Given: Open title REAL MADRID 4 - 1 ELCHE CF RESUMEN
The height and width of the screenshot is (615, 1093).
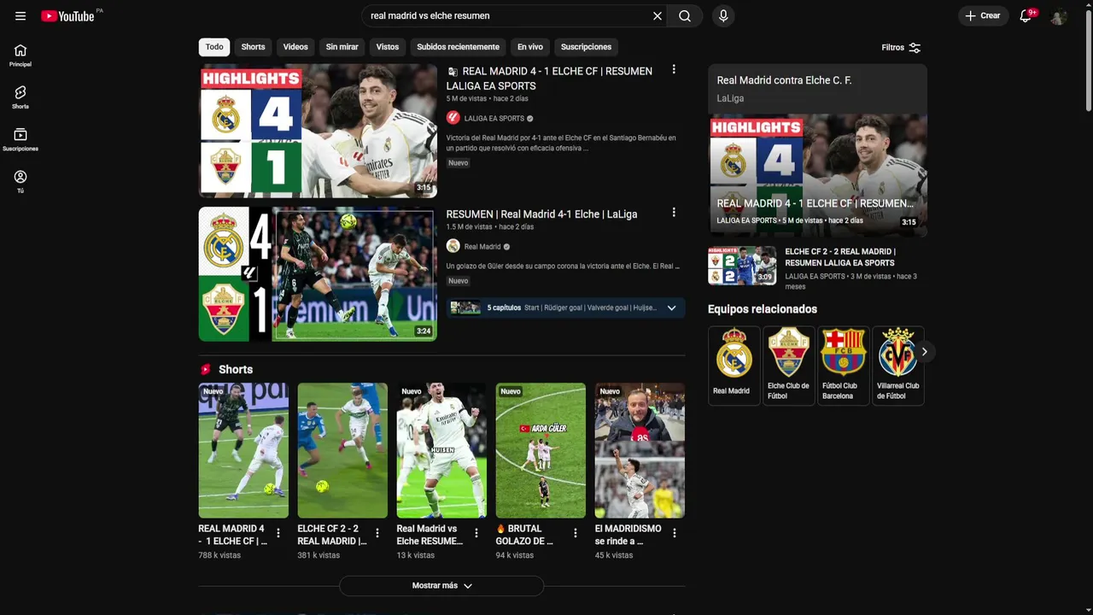Looking at the screenshot, I should (549, 79).
